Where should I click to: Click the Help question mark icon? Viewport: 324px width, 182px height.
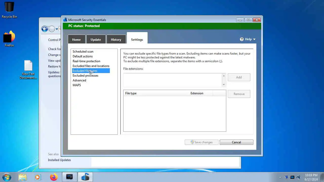(x=242, y=39)
